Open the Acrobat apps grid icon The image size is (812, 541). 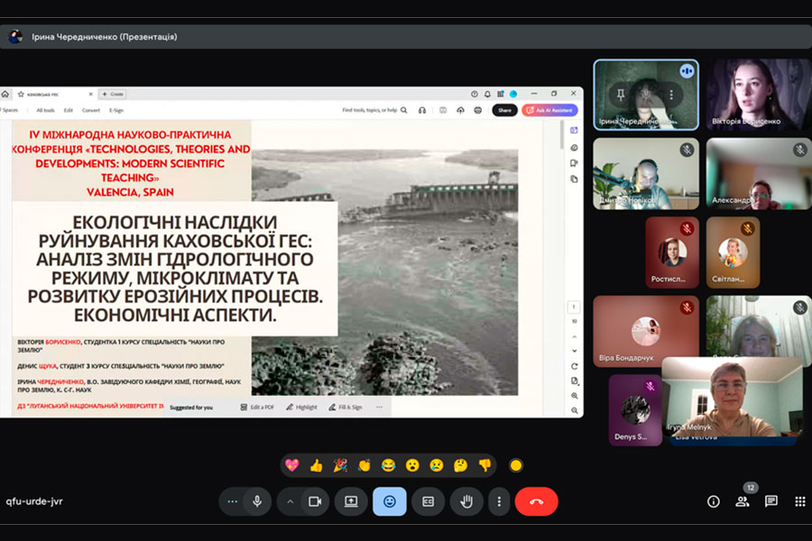500,94
